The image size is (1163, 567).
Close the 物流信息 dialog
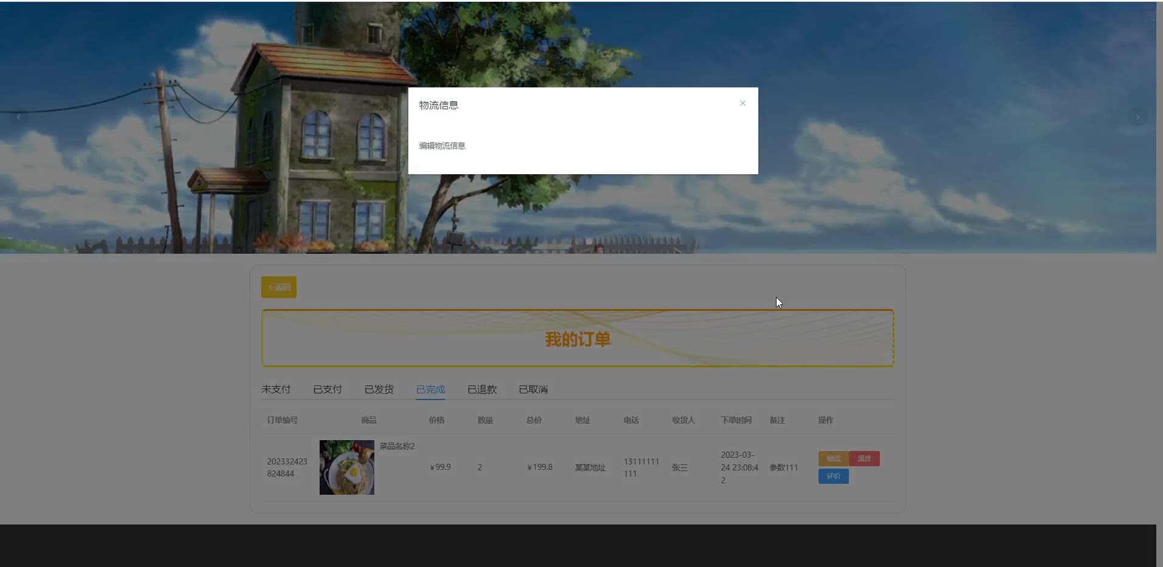click(x=743, y=103)
